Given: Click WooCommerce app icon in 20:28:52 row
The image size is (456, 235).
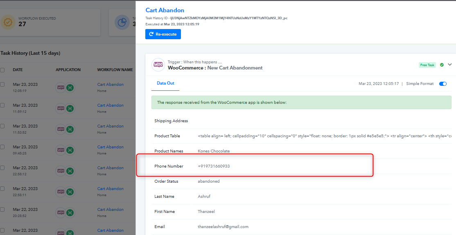Looking at the screenshot, I should pos(61,213).
